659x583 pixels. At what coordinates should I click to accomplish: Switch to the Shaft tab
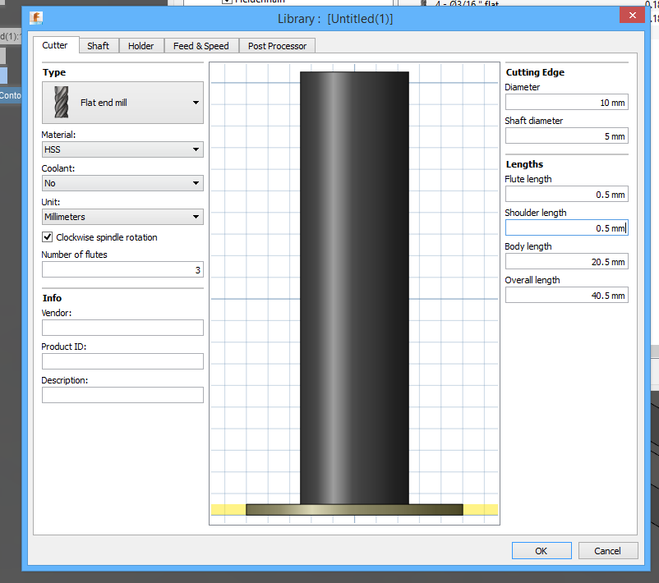[x=98, y=45]
